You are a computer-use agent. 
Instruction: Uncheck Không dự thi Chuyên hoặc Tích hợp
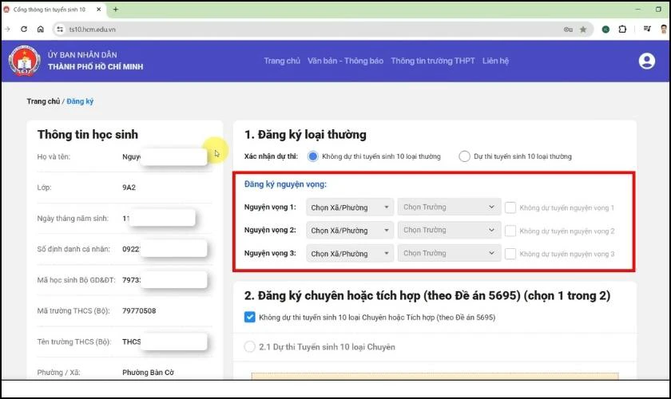(249, 317)
